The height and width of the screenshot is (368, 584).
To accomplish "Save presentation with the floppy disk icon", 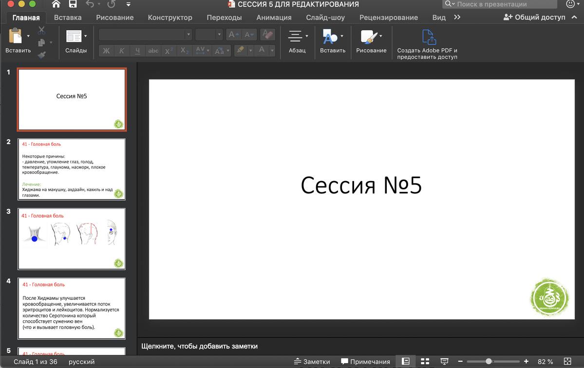I will click(73, 4).
